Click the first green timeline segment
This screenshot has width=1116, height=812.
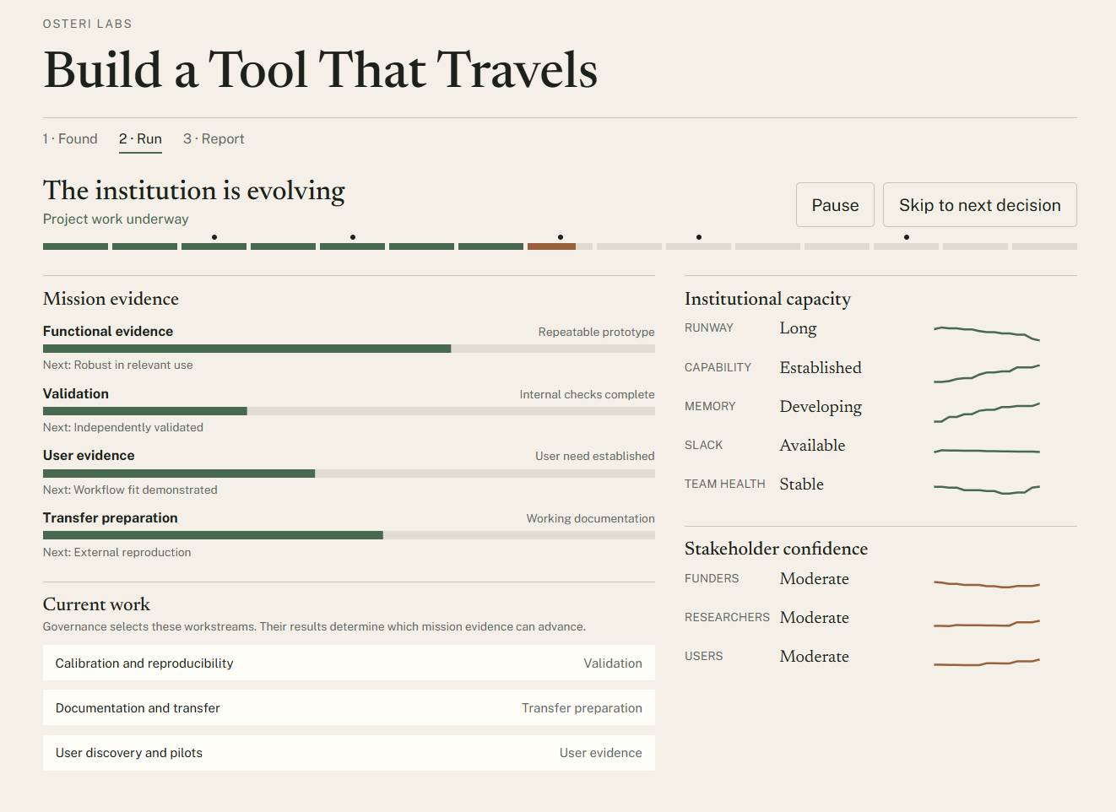click(x=75, y=246)
